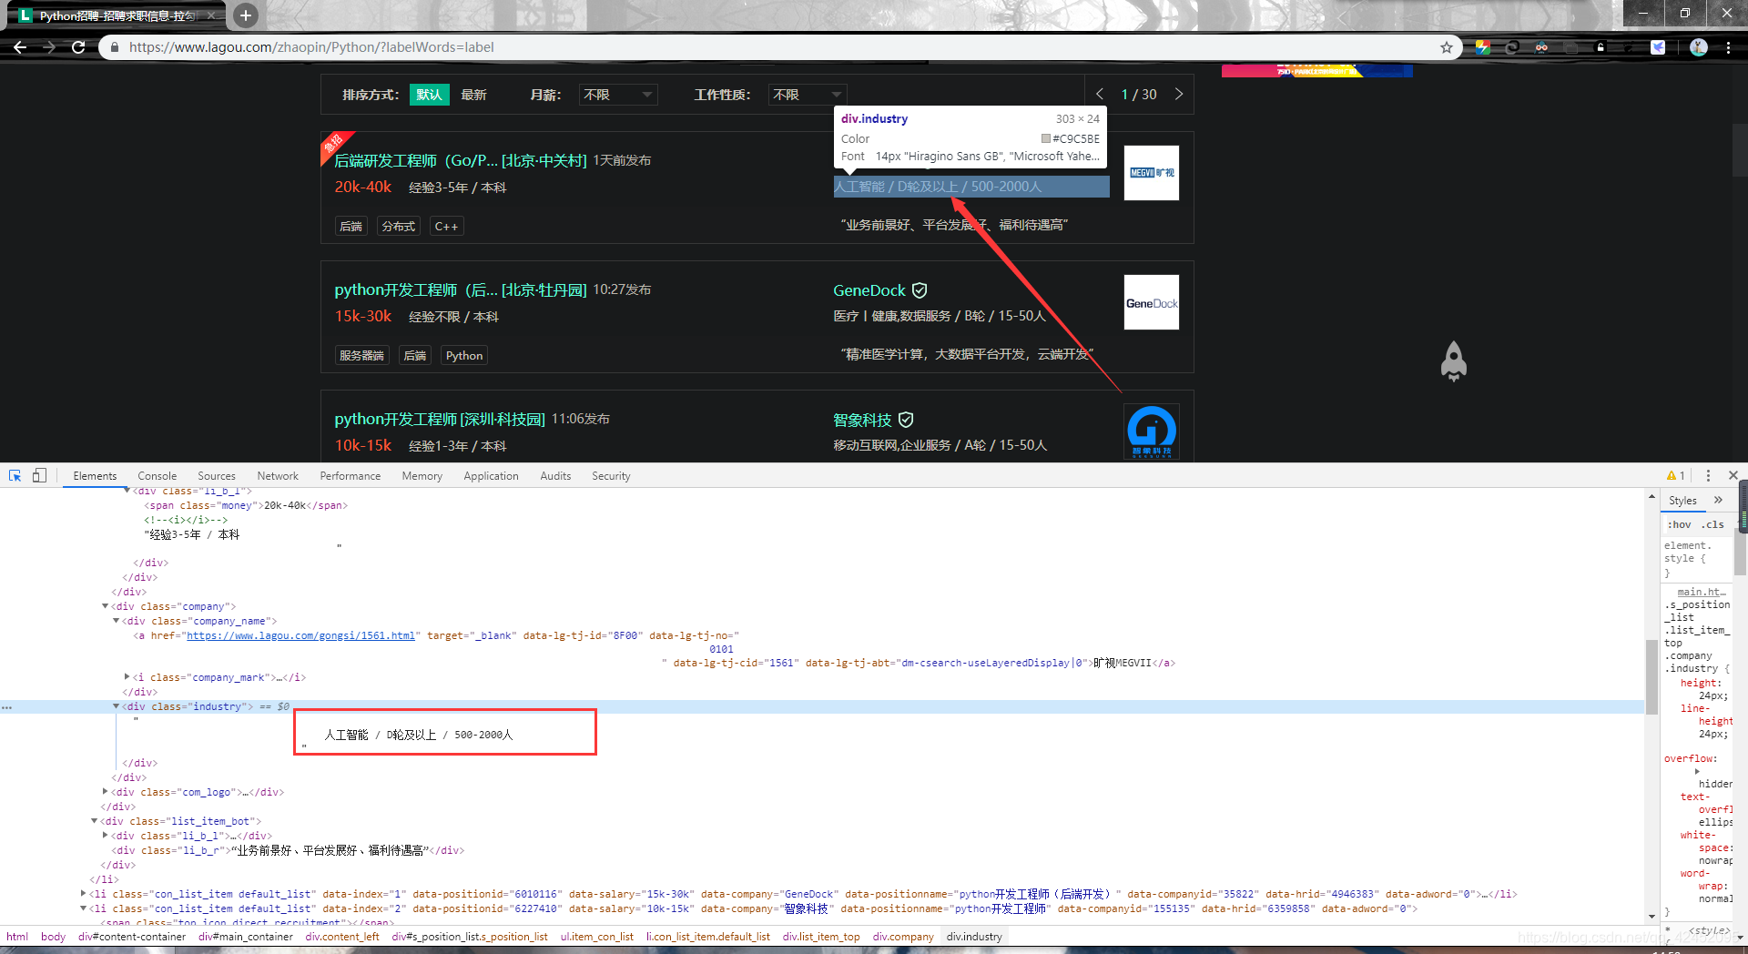The height and width of the screenshot is (954, 1748).
Task: Go back with the browser back arrow
Action: tap(20, 47)
